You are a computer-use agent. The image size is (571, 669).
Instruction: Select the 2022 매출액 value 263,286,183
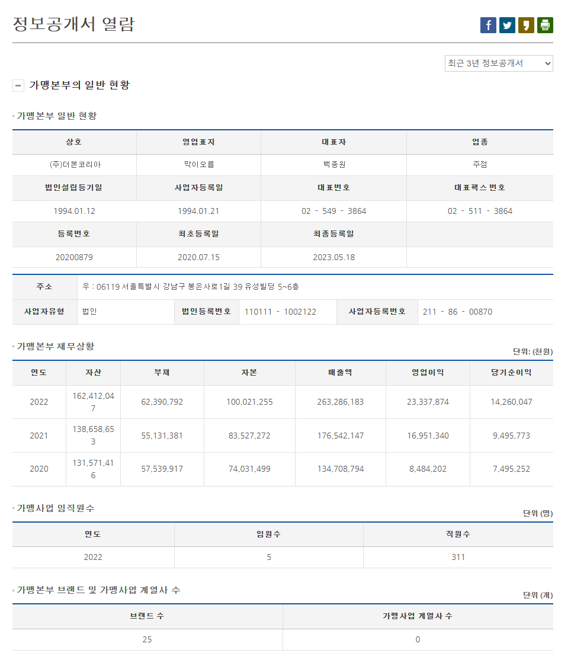click(x=340, y=402)
